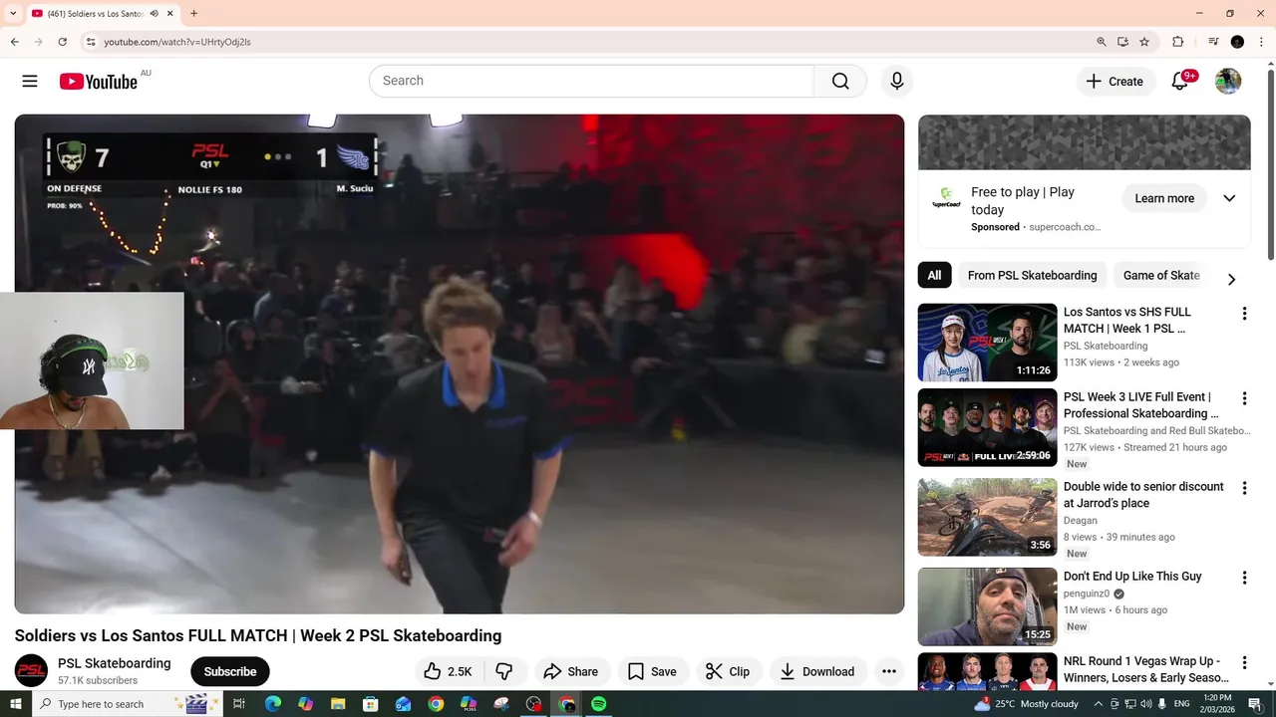Open the tab search dropdown in Chrome
The width and height of the screenshot is (1276, 717).
point(13,14)
